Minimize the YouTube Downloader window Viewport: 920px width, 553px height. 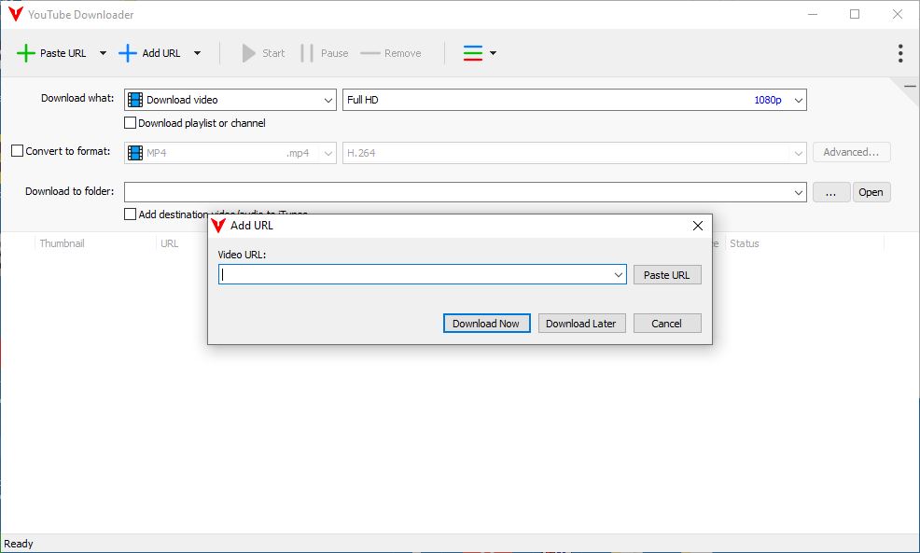pos(813,14)
